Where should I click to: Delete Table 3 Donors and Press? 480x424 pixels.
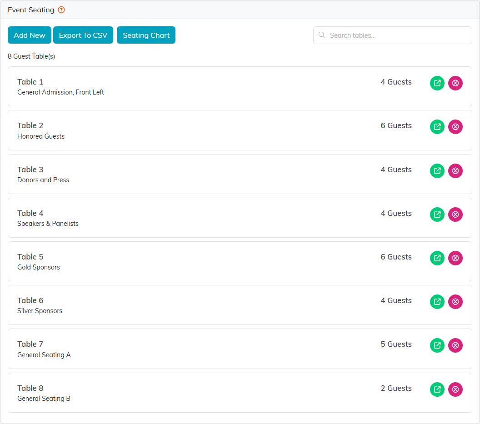pyautogui.click(x=455, y=170)
